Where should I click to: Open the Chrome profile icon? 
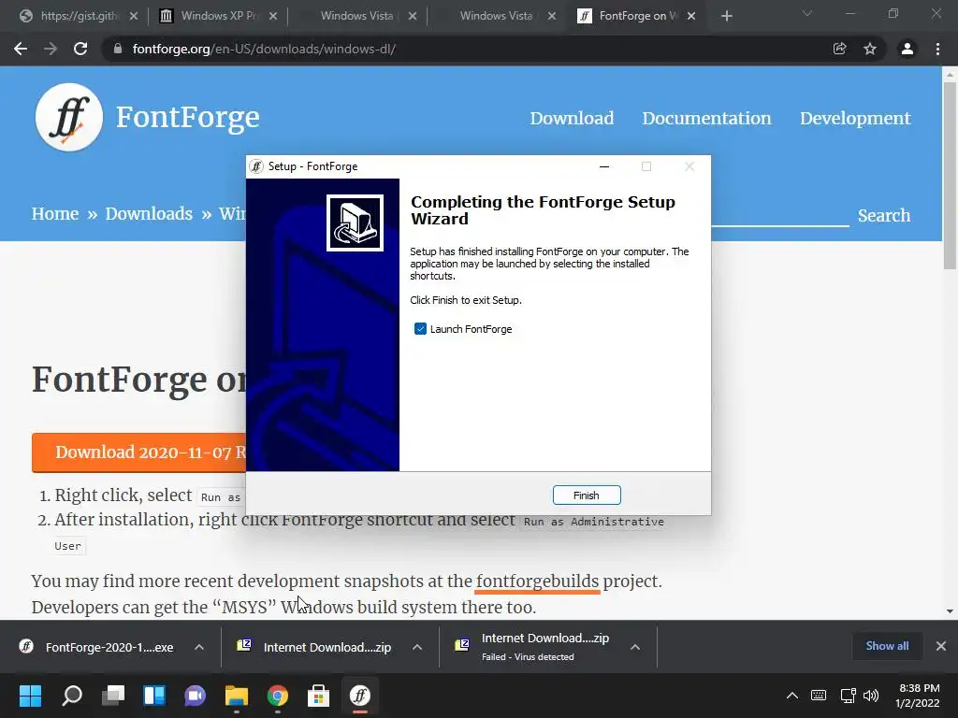907,49
